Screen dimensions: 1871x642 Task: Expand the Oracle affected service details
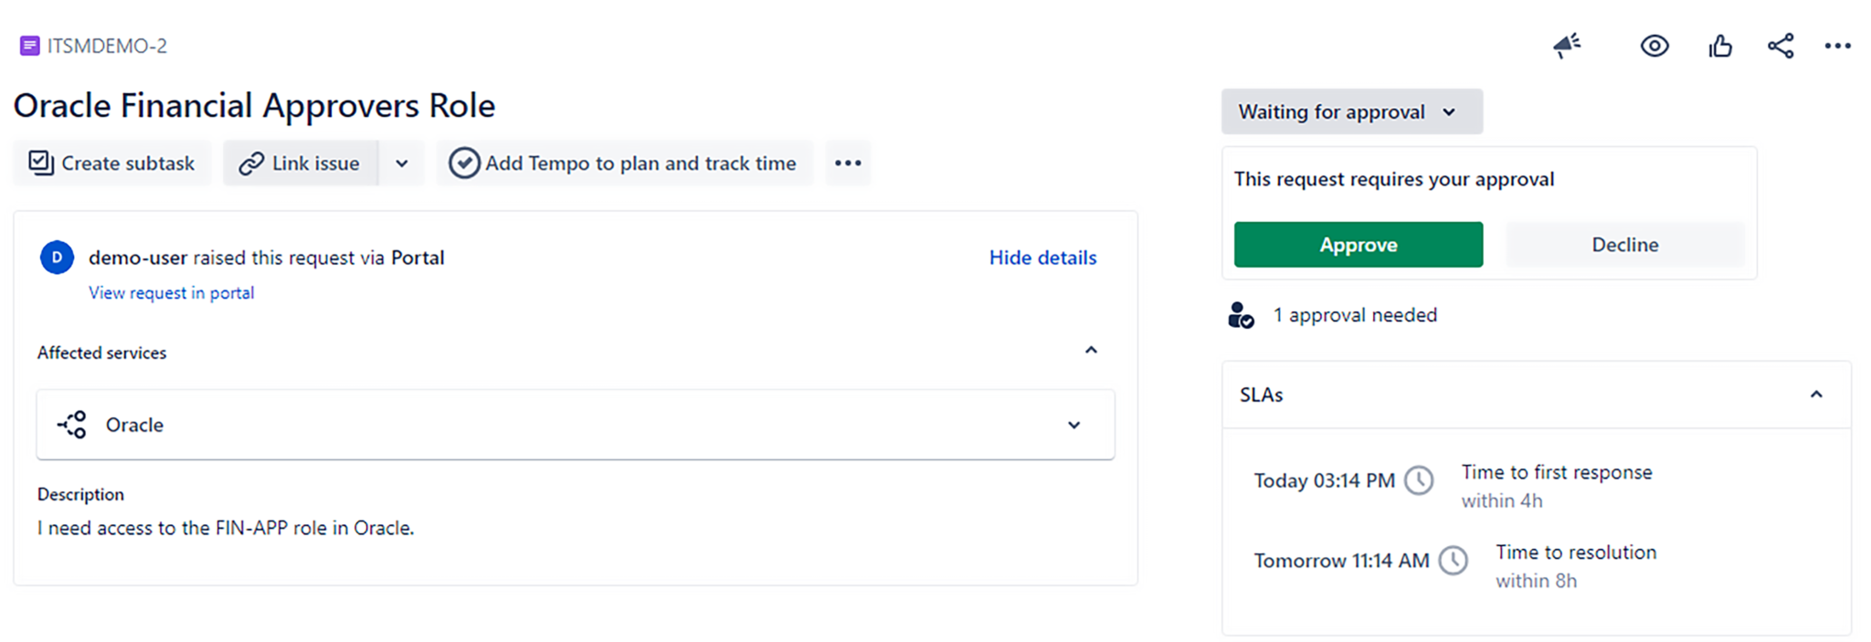point(1074,425)
